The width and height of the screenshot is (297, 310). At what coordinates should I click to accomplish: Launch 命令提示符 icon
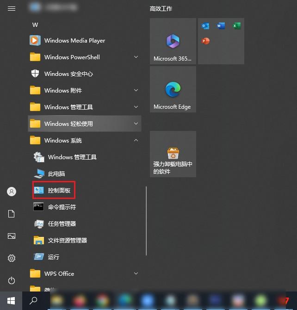point(38,207)
